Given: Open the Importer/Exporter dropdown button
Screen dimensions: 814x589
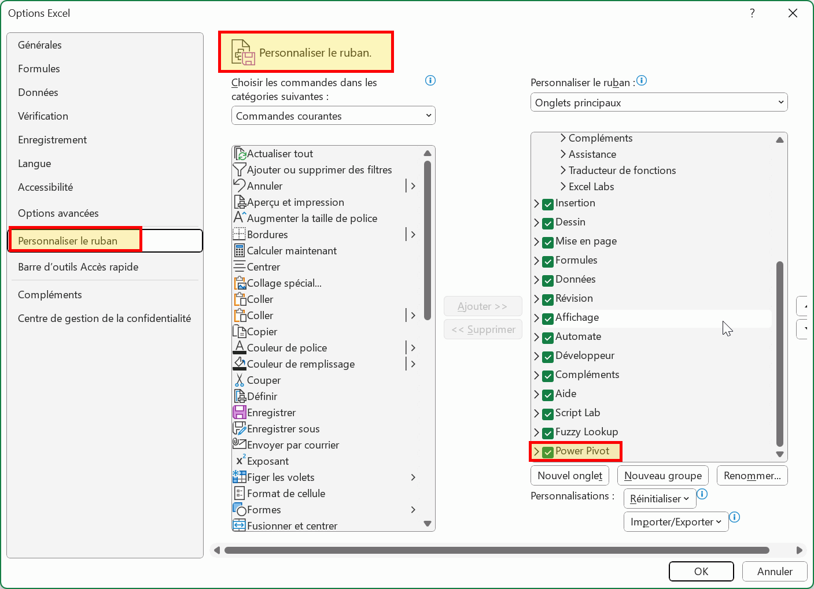Looking at the screenshot, I should point(676,522).
